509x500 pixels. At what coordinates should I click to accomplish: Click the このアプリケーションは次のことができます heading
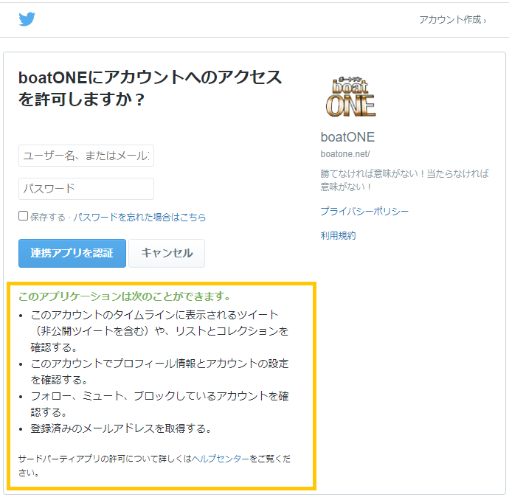click(125, 296)
